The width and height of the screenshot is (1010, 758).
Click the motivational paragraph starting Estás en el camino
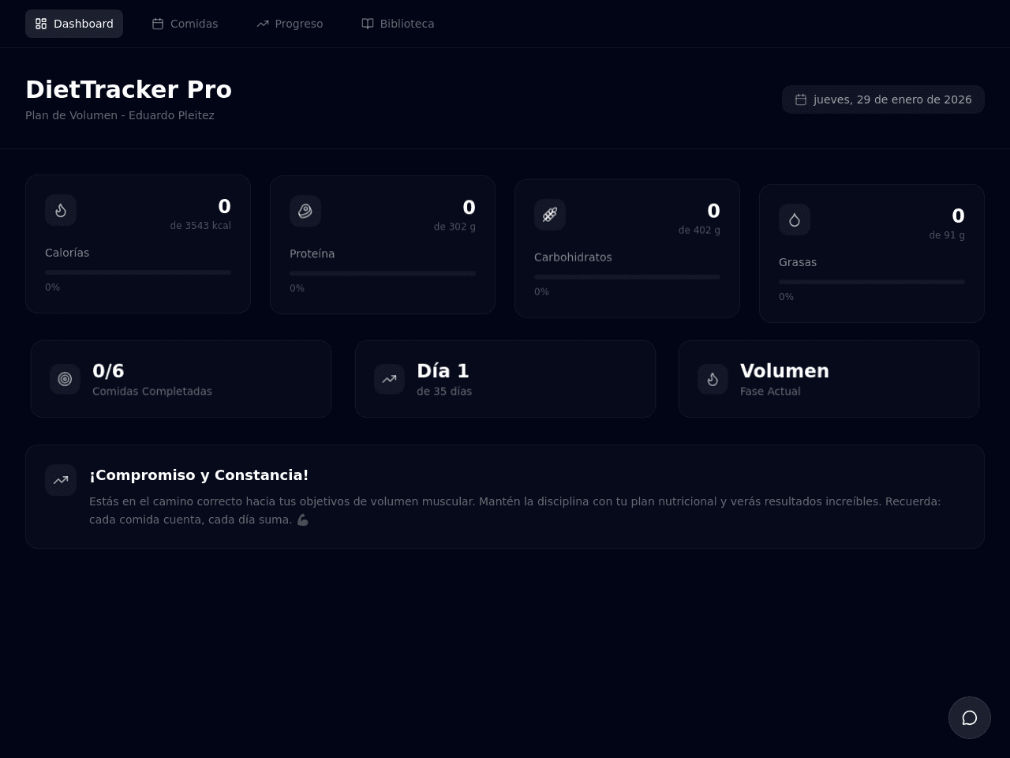click(x=515, y=511)
